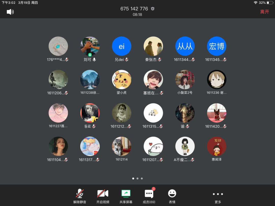Select the 从从 blue avatar
The image size is (275, 206).
click(x=185, y=46)
